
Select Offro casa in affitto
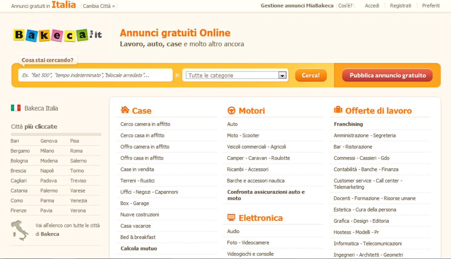[142, 158]
